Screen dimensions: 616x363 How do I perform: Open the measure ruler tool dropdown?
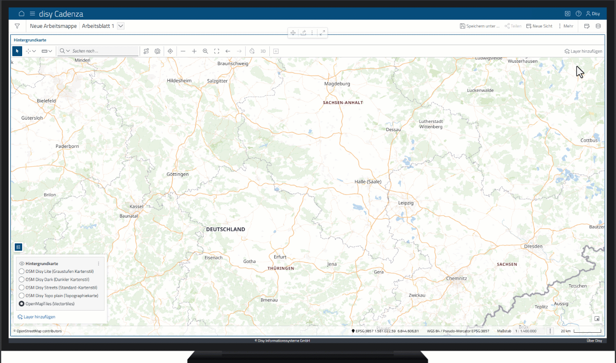[47, 51]
